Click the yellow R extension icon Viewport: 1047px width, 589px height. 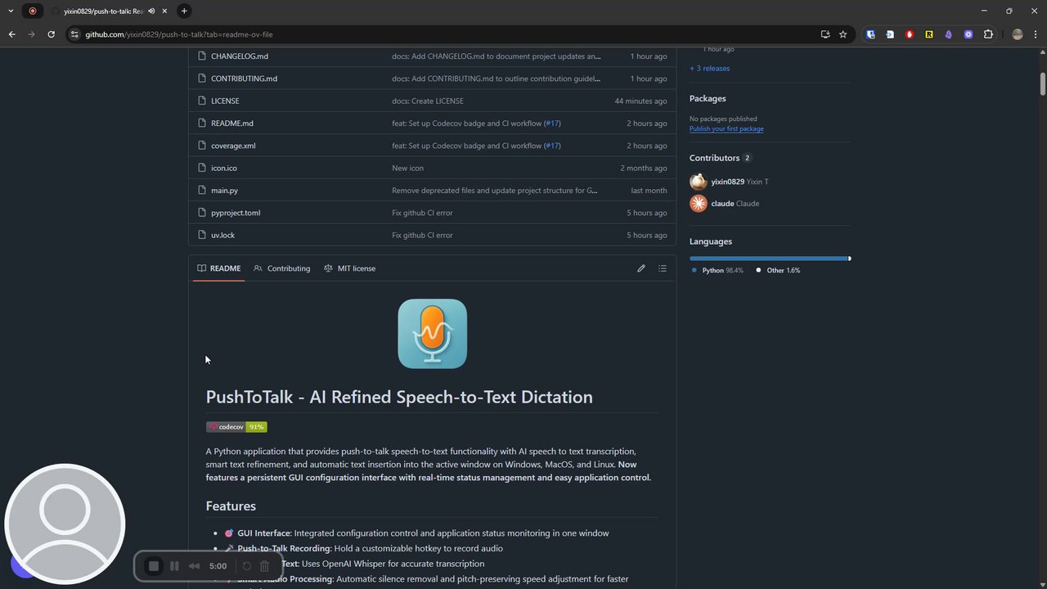(929, 34)
